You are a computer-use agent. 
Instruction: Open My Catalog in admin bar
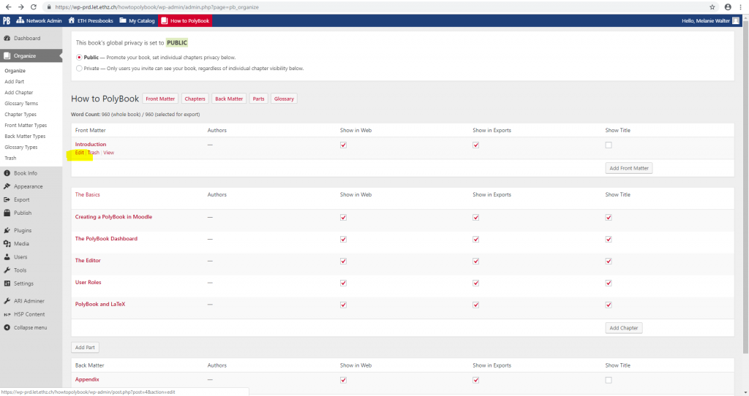pyautogui.click(x=137, y=20)
